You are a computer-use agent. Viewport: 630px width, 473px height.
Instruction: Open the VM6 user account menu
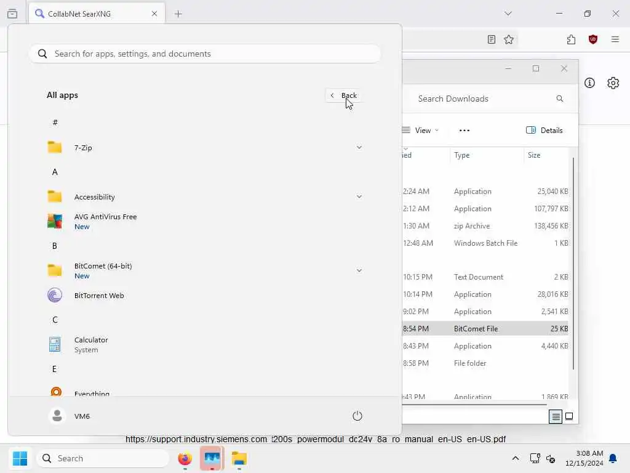(x=70, y=416)
